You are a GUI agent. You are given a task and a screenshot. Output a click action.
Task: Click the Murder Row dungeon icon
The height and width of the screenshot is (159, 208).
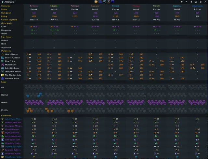coord(3,65)
